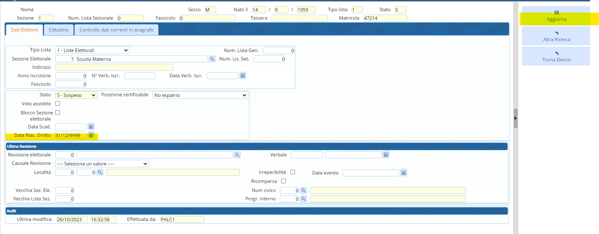Open search lookup for Sezione Elettorale
The image size is (599, 234).
click(x=212, y=59)
